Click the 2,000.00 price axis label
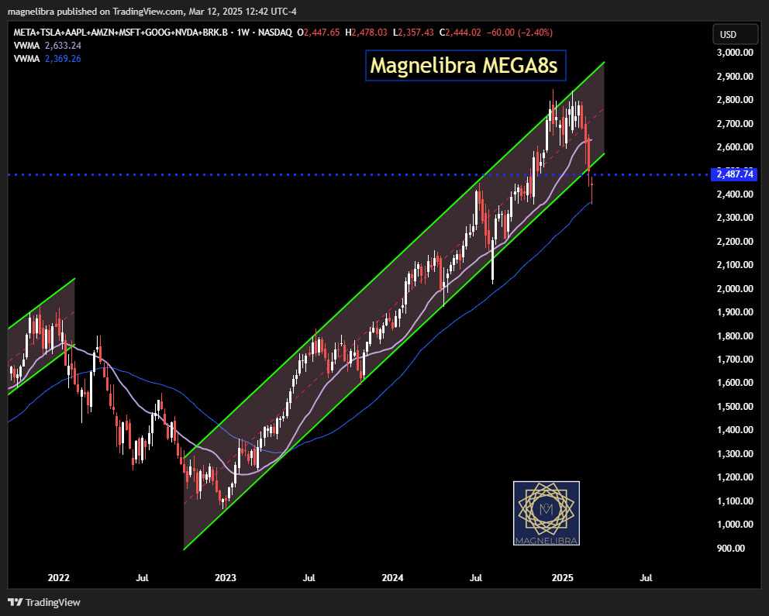This screenshot has width=769, height=616. tap(735, 289)
